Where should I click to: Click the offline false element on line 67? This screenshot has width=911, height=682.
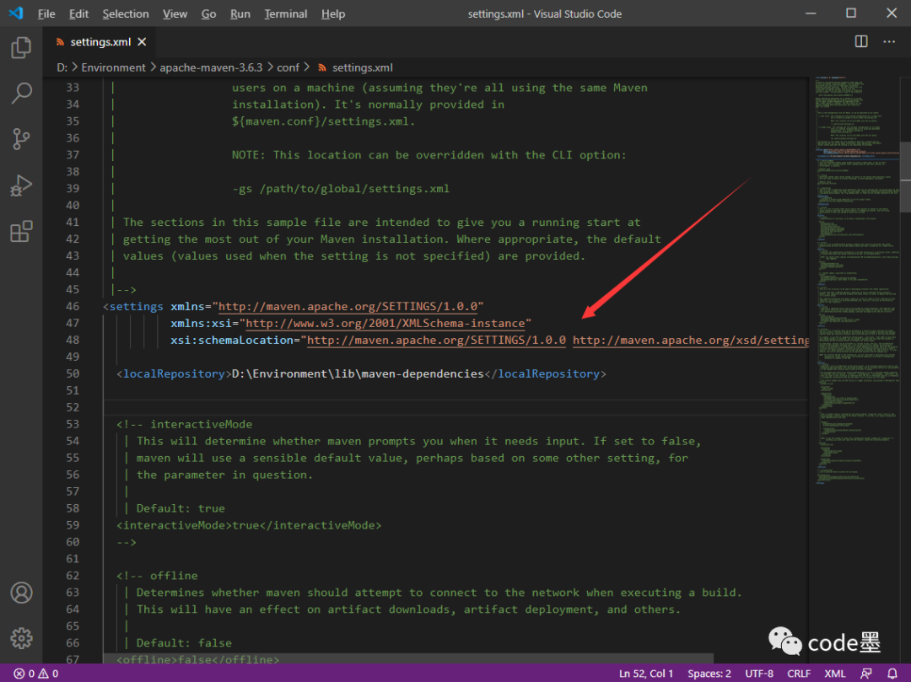coord(197,659)
